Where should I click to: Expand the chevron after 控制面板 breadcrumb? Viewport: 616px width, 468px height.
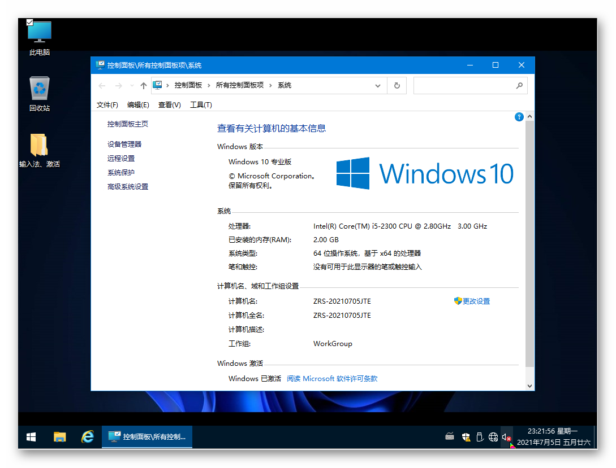pyautogui.click(x=209, y=85)
